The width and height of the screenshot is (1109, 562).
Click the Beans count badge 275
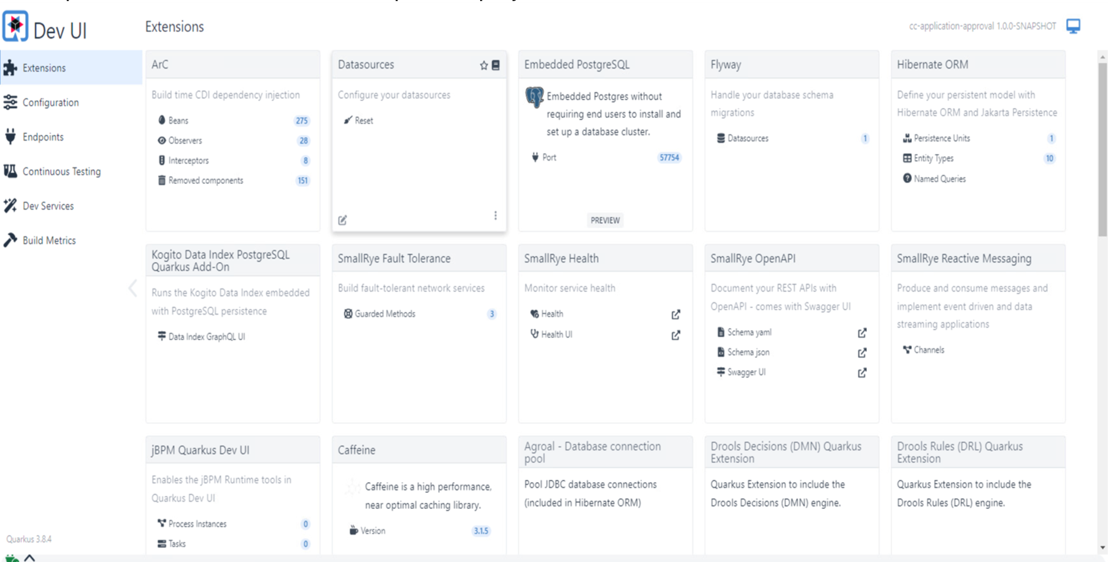(302, 120)
